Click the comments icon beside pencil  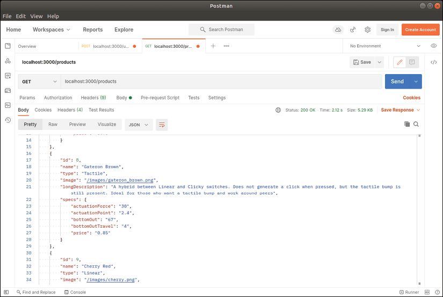[x=412, y=62]
